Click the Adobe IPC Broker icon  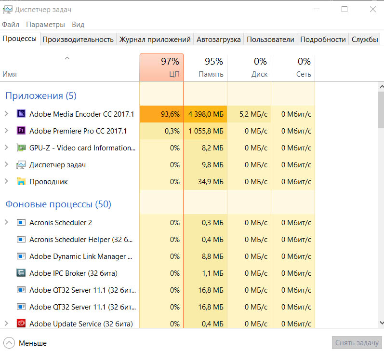coord(21,273)
